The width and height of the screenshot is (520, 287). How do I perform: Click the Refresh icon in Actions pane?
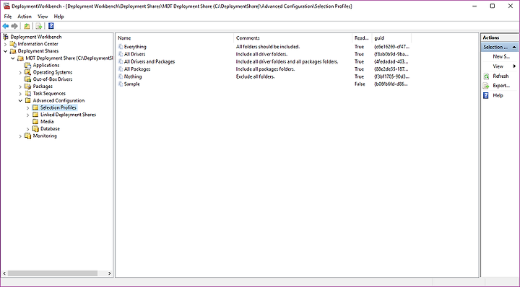pos(486,76)
